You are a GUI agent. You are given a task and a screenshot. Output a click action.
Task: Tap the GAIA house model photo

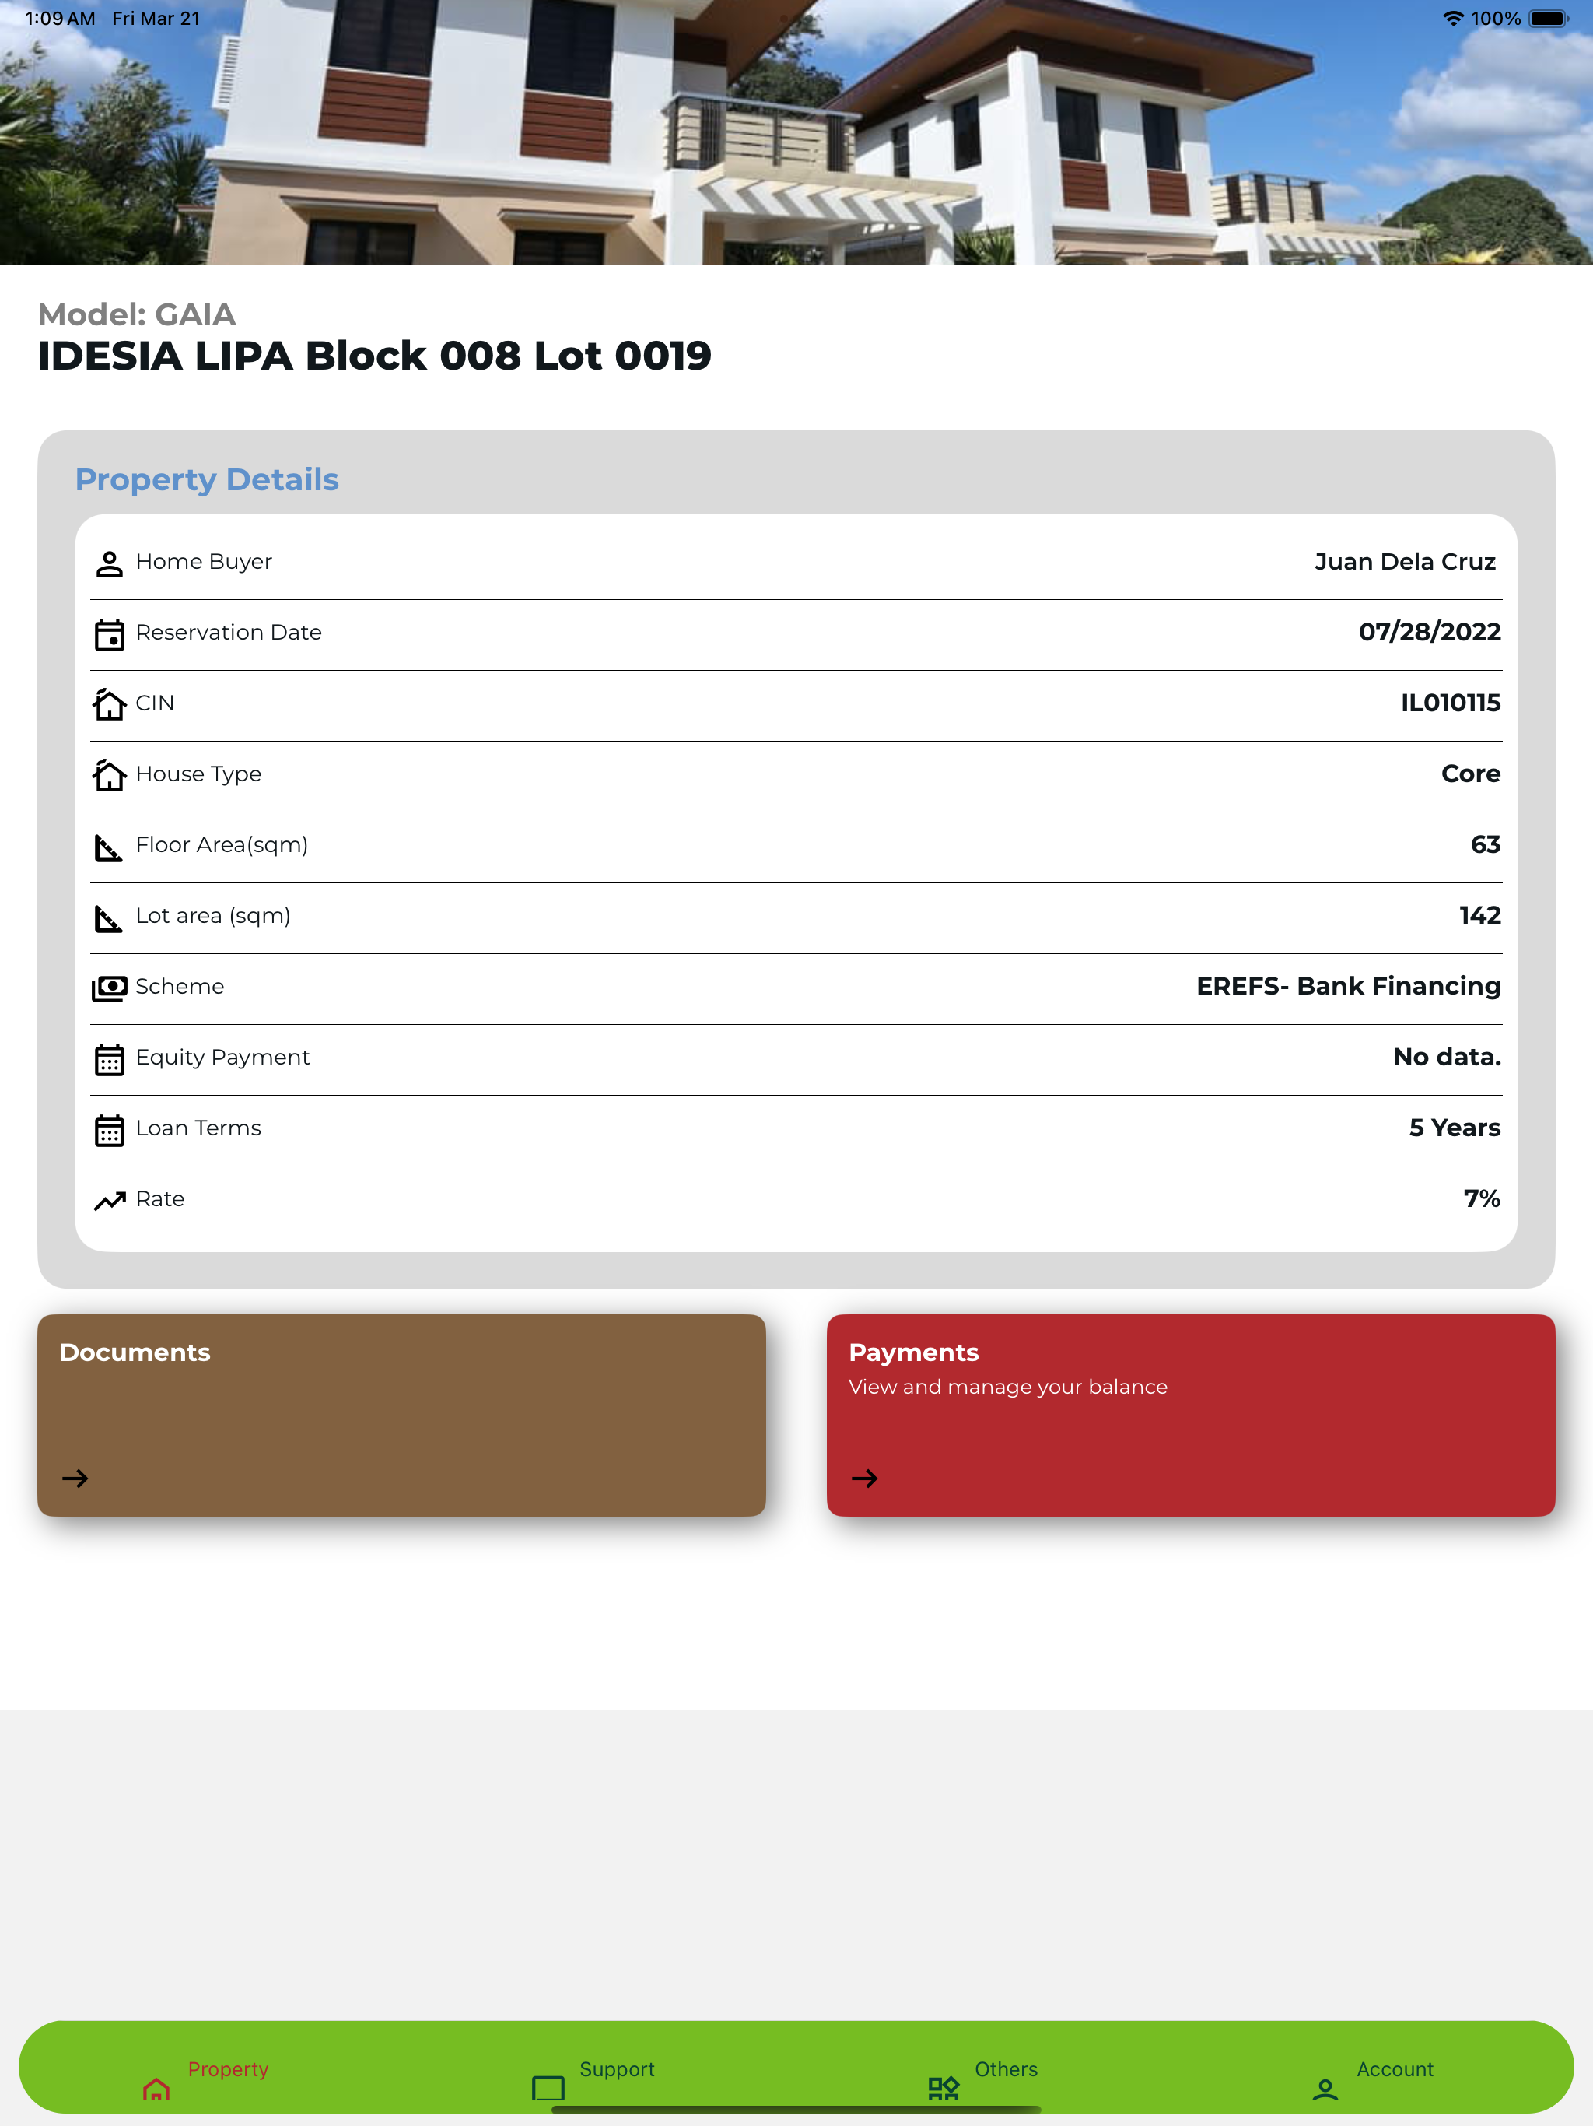pos(796,132)
